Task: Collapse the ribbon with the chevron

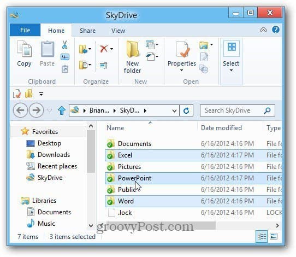Action: click(263, 30)
